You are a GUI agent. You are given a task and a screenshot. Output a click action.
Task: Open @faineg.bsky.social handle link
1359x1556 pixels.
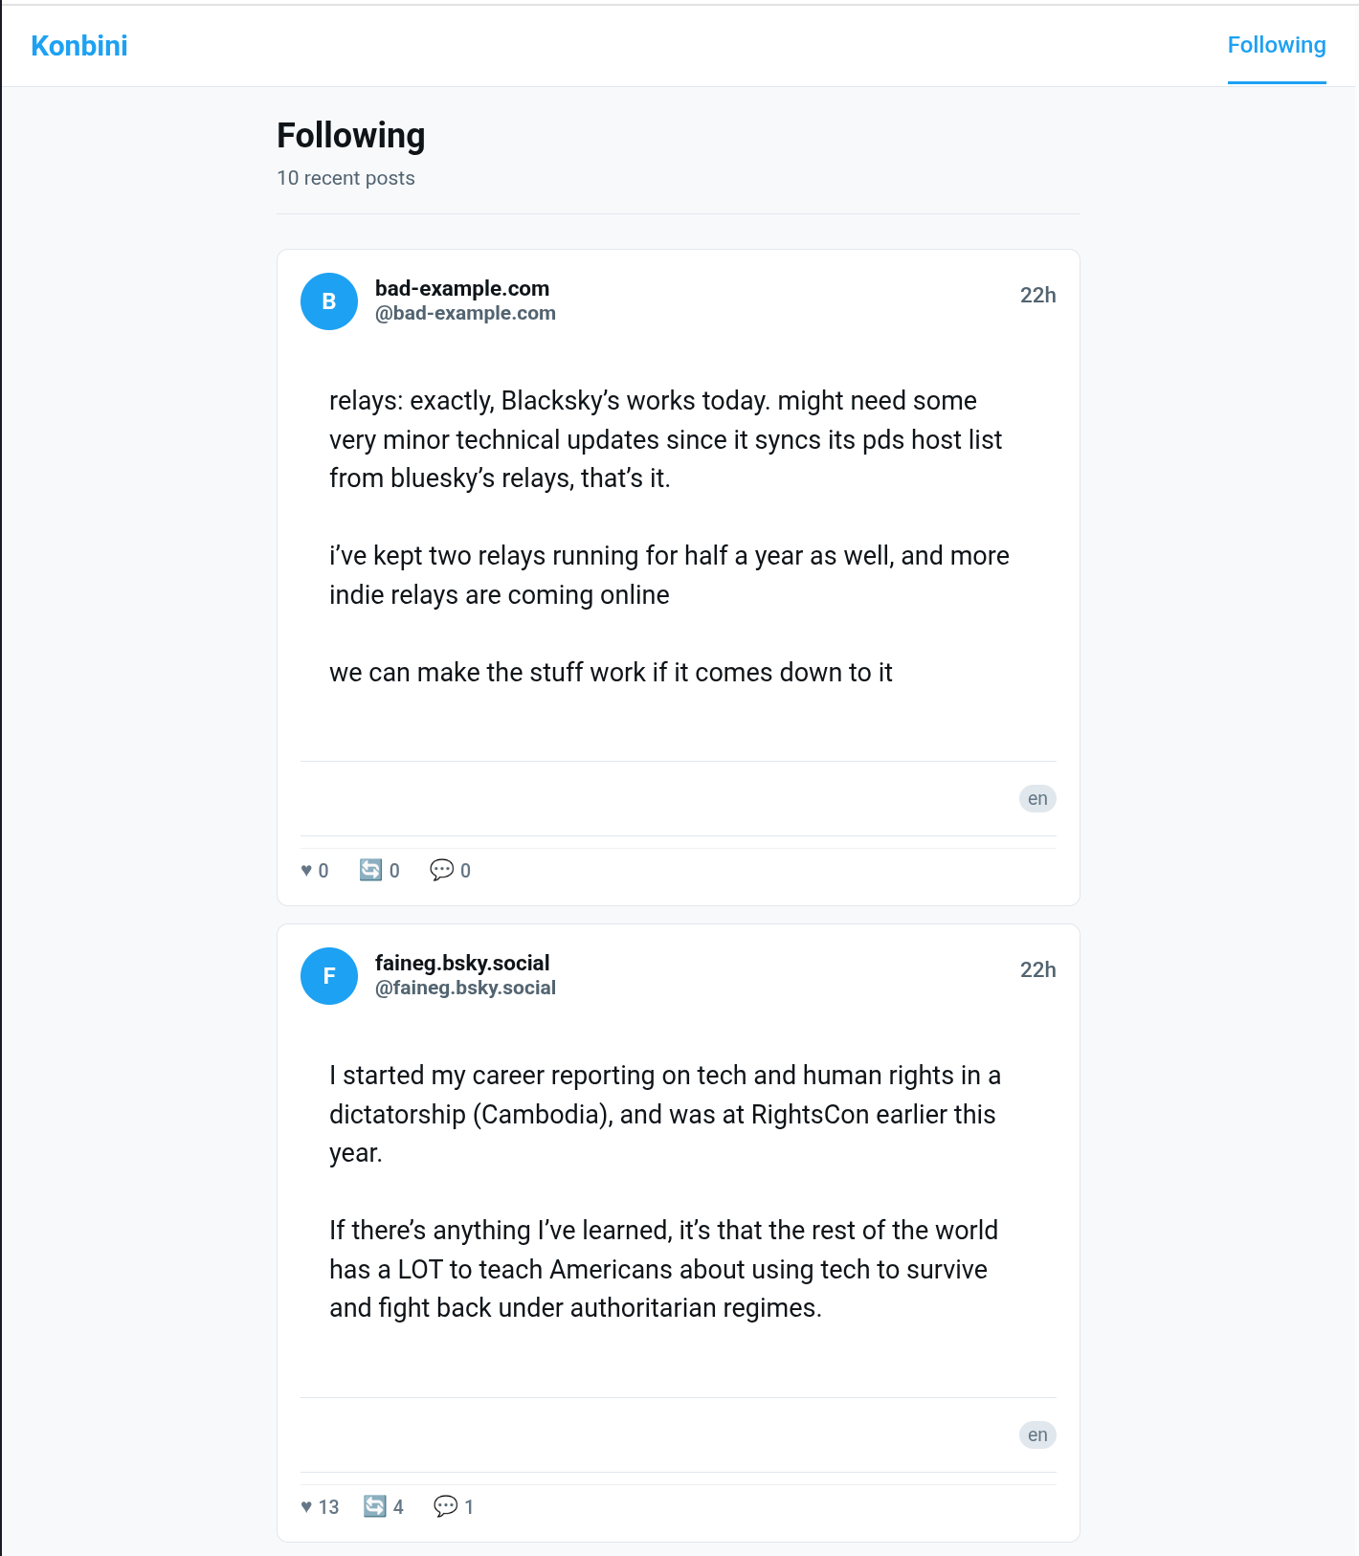[x=465, y=988]
